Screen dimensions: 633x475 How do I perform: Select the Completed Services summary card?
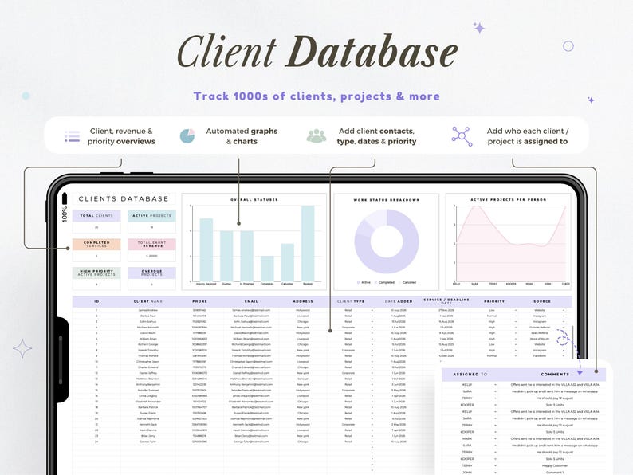pos(96,249)
